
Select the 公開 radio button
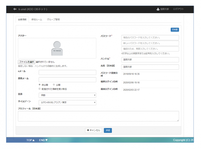tap(54, 85)
